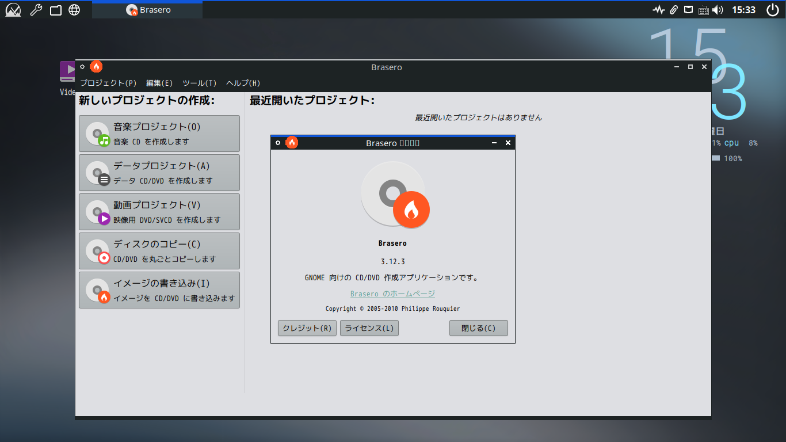
Task: Click the GNOME 向けの CD/DVD description text
Action: point(393,278)
